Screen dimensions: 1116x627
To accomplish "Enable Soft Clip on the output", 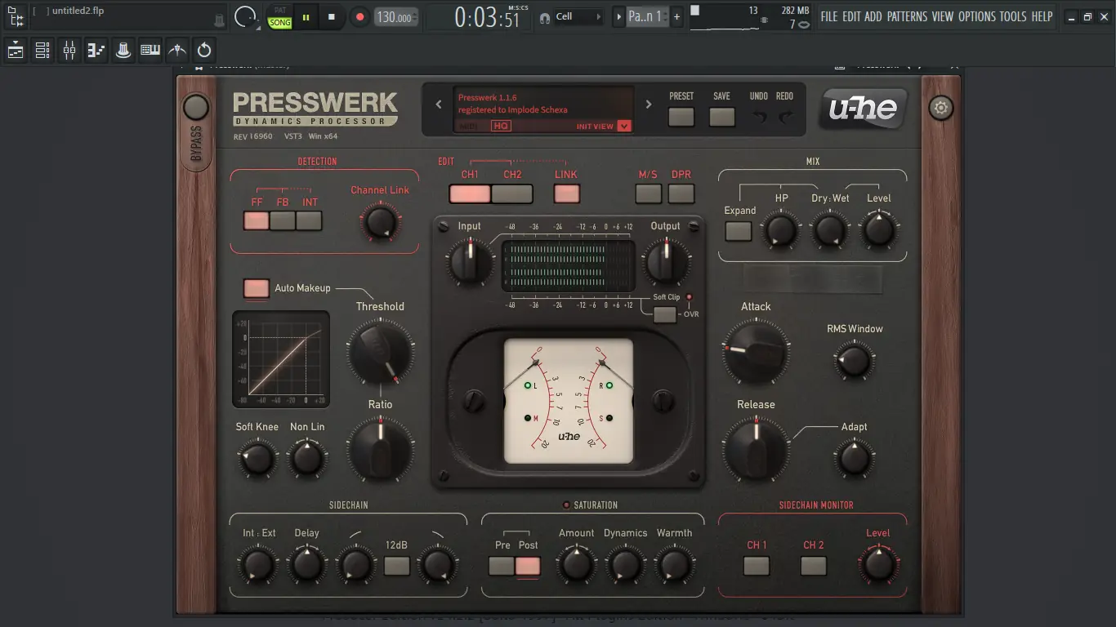I will [x=664, y=314].
